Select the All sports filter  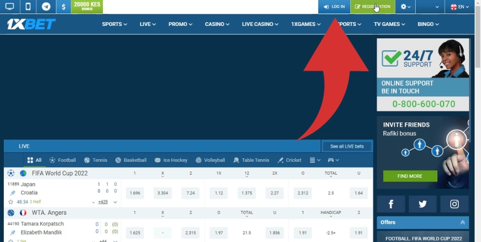34,160
